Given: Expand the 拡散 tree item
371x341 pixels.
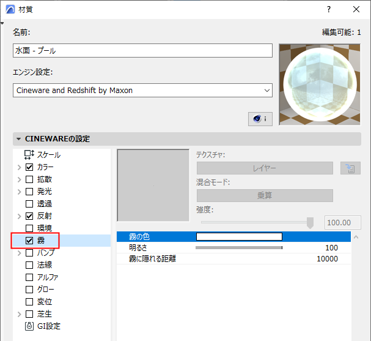Looking at the screenshot, I should pyautogui.click(x=20, y=179).
